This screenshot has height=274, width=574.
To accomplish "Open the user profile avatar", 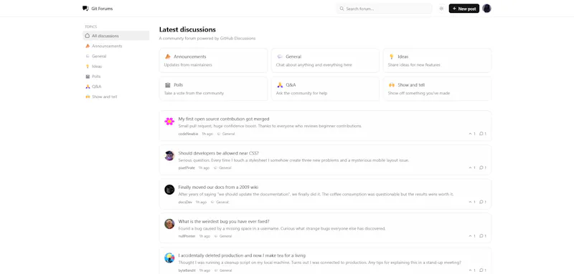I will coord(486,9).
